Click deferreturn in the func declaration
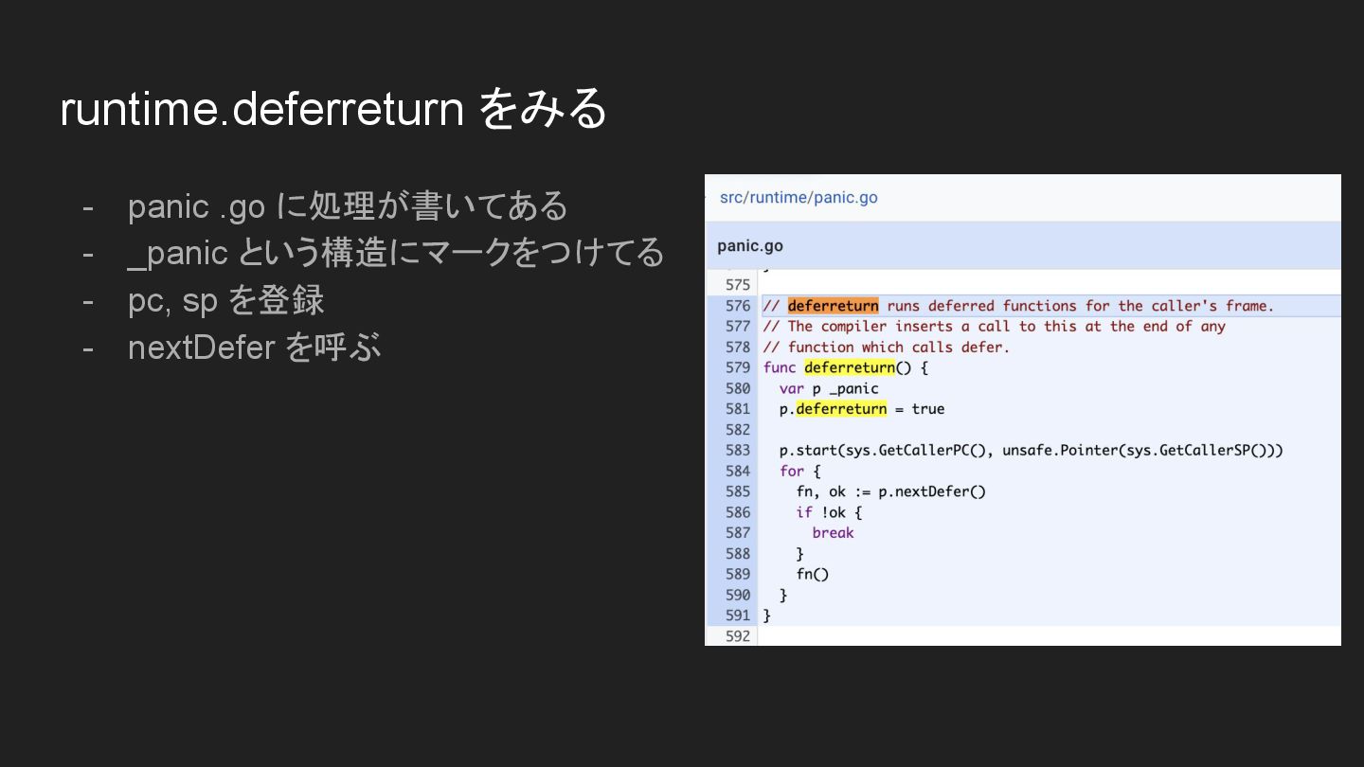The width and height of the screenshot is (1364, 767). (850, 367)
